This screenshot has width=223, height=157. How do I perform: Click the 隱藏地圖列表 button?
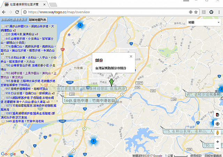(x=38, y=20)
